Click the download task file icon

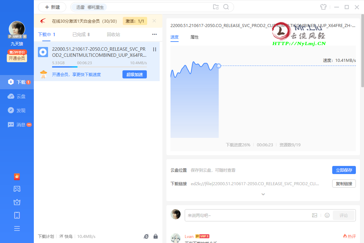43,52
